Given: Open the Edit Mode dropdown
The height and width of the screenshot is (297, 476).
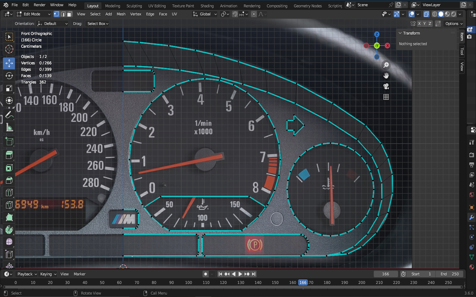Looking at the screenshot, I should coord(33,14).
